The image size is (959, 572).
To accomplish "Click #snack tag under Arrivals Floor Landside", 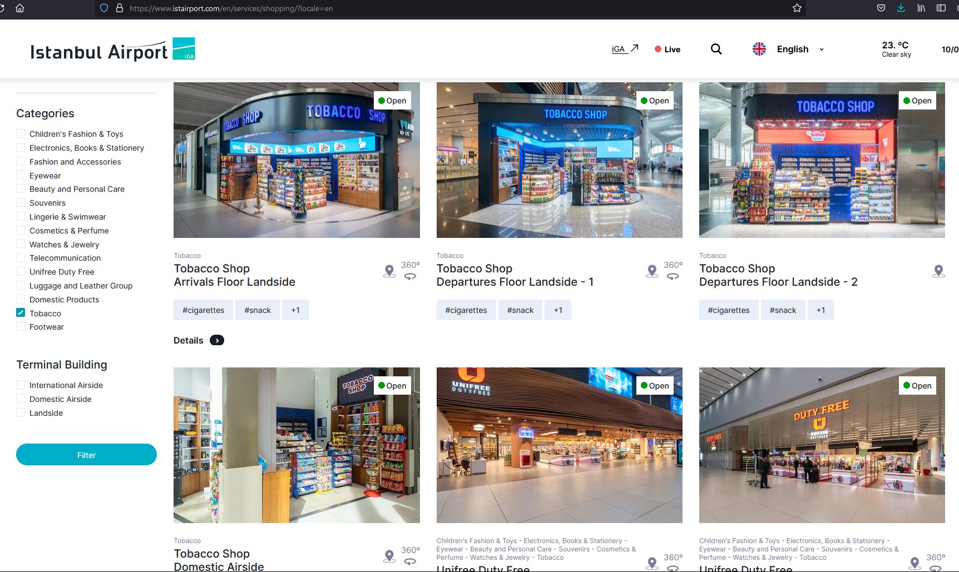I will tap(258, 310).
